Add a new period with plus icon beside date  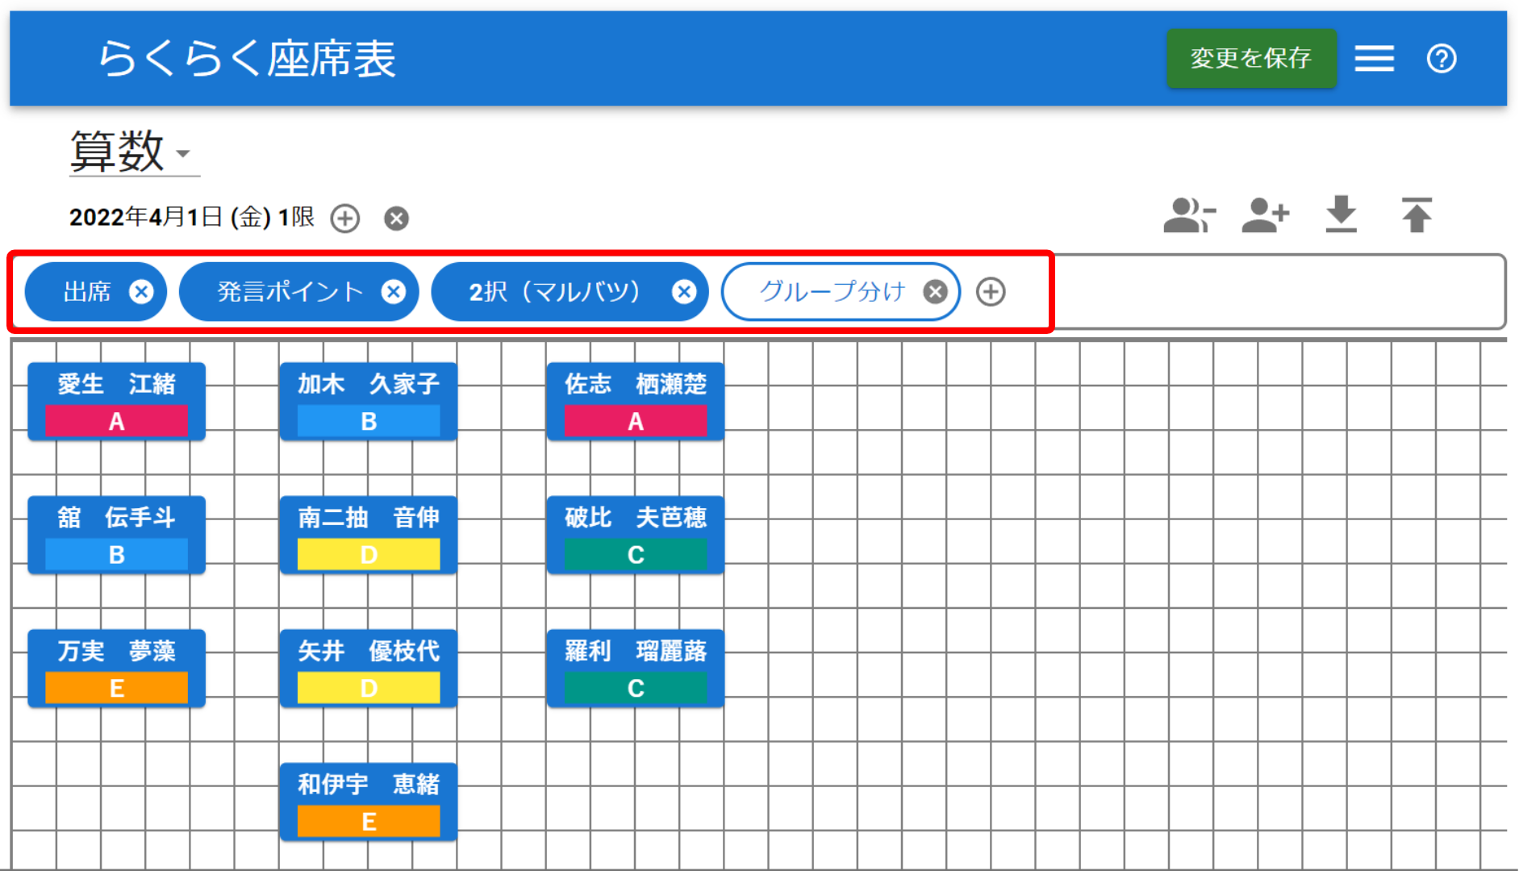345,218
